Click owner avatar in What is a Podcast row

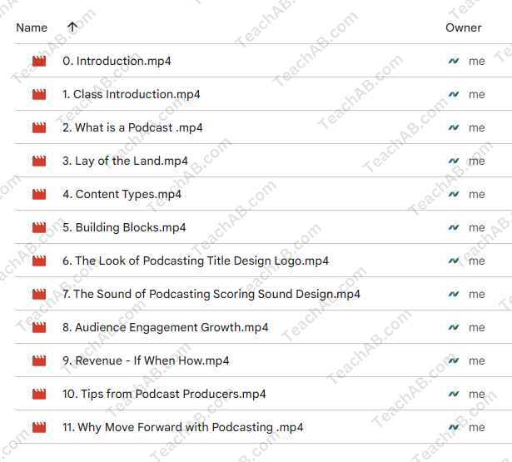pos(454,127)
